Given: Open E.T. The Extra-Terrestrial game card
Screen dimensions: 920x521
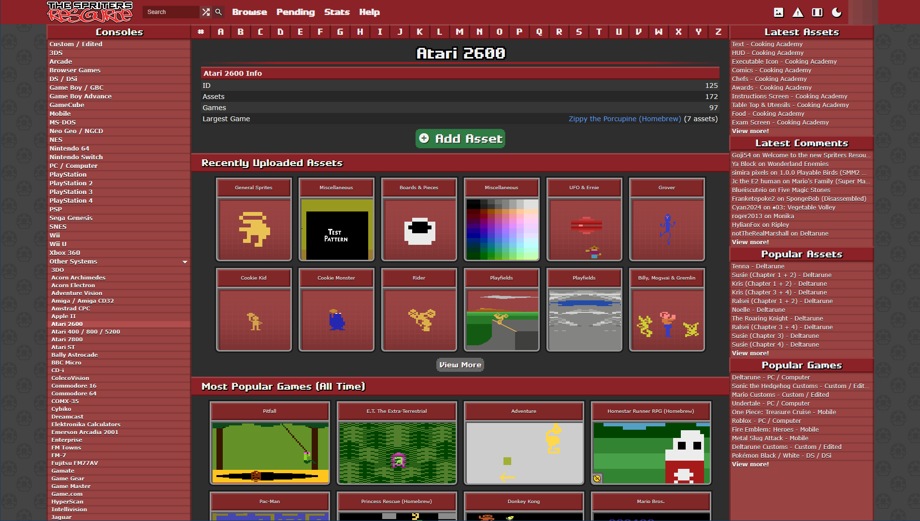Looking at the screenshot, I should [397, 443].
